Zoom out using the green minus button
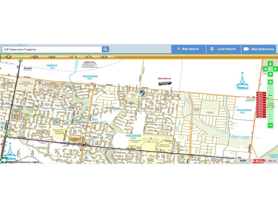 pyautogui.click(x=270, y=125)
